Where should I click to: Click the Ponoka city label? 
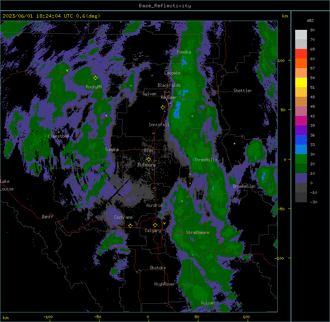[184, 52]
